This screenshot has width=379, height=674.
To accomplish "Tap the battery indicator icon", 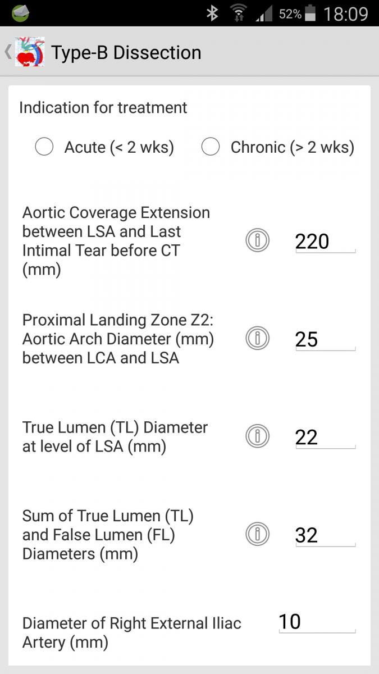I will coord(310,13).
